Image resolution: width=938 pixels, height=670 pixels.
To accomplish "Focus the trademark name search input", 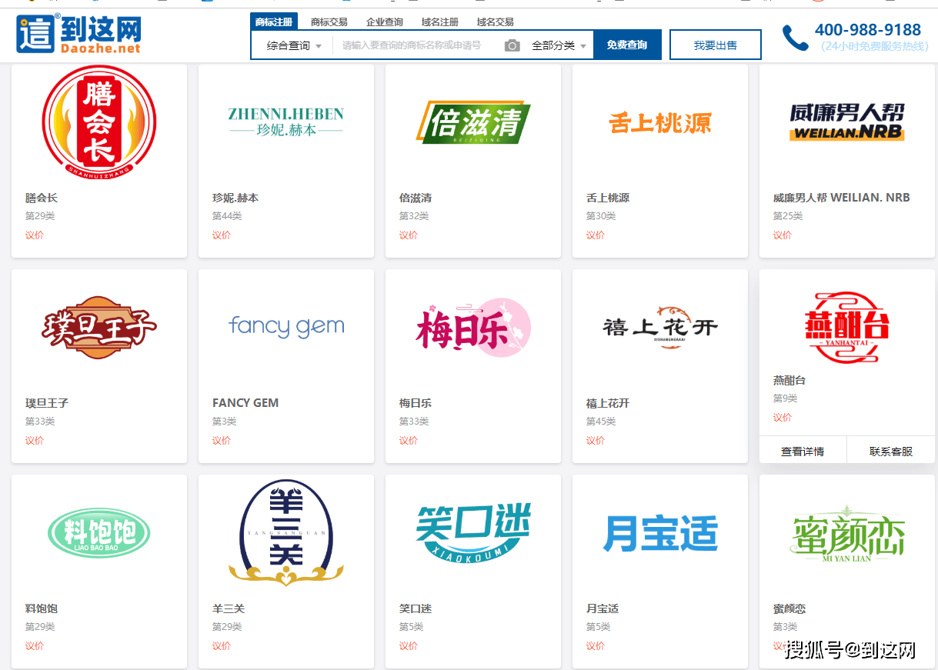I will [x=416, y=45].
